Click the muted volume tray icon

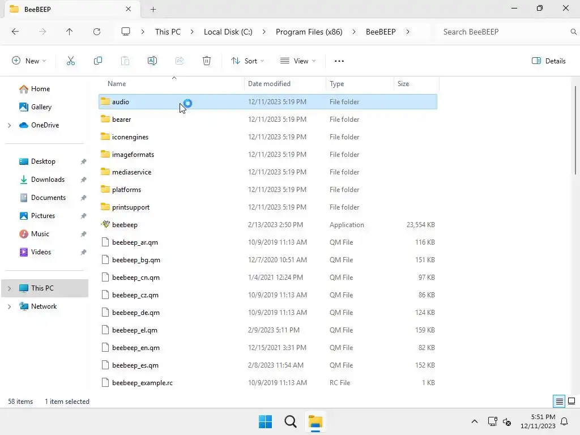pyautogui.click(x=507, y=421)
